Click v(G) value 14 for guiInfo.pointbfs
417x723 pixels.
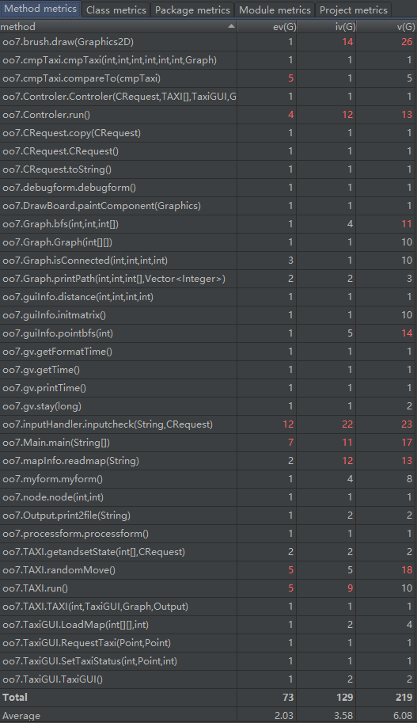pyautogui.click(x=407, y=333)
